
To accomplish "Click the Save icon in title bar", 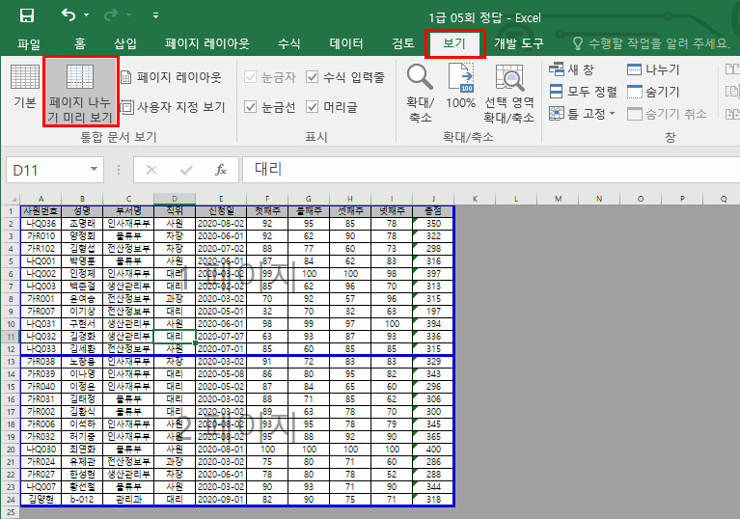I will [x=27, y=15].
